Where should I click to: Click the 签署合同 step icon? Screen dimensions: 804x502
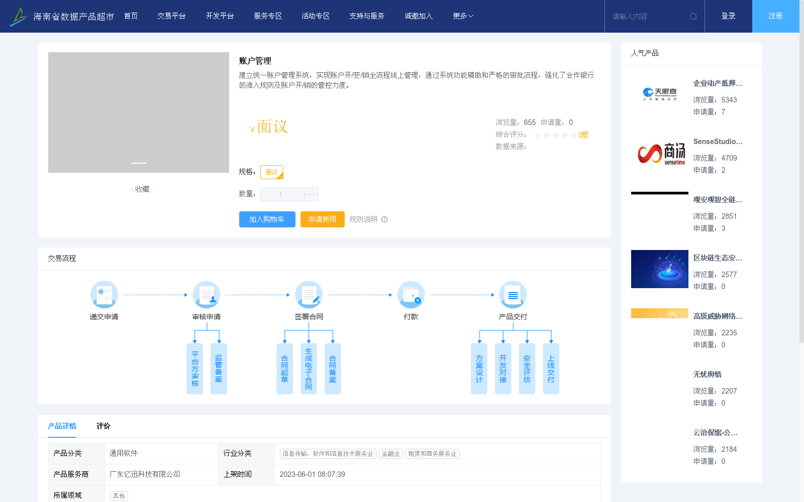309,295
